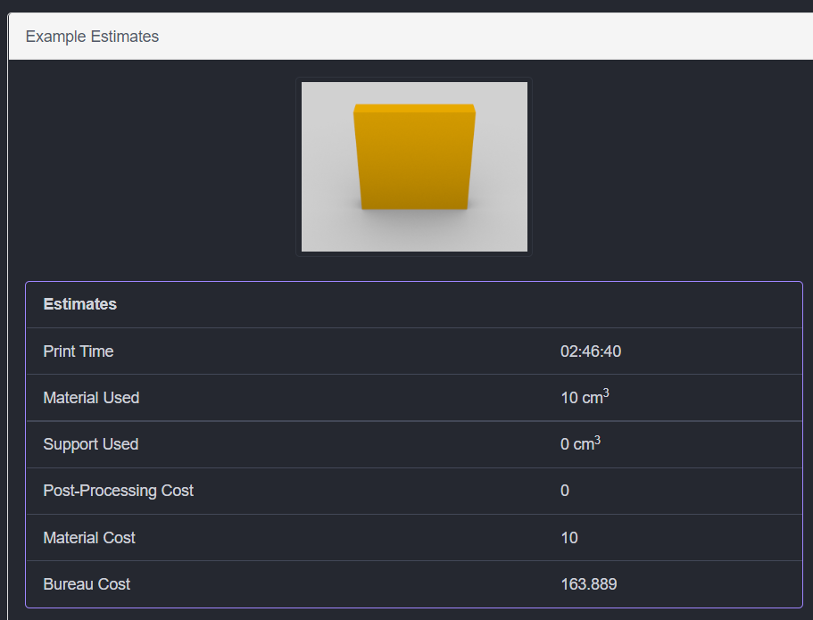Select the Material Cost label
Viewport: 813px width, 620px height.
tap(89, 538)
